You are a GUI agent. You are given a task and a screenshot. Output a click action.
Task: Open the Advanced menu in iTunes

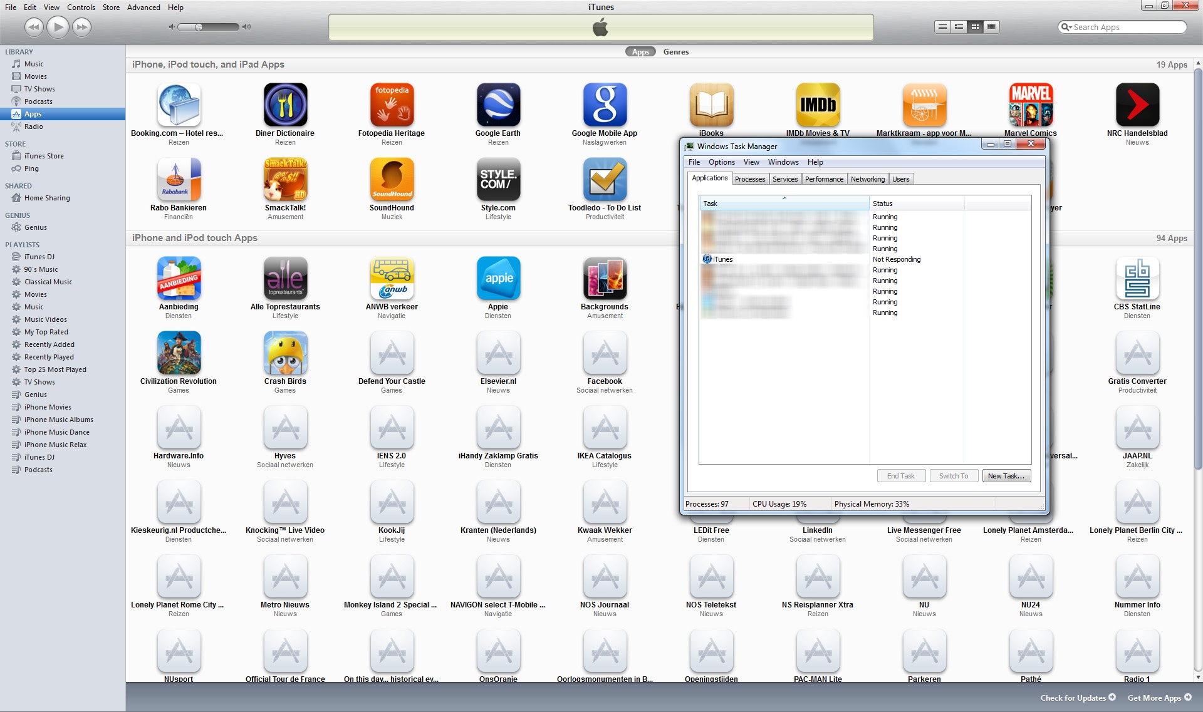tap(143, 8)
